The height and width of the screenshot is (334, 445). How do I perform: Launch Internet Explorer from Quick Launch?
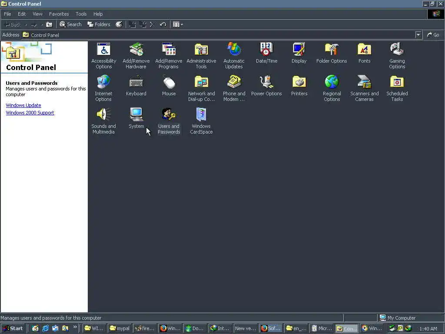click(x=45, y=328)
